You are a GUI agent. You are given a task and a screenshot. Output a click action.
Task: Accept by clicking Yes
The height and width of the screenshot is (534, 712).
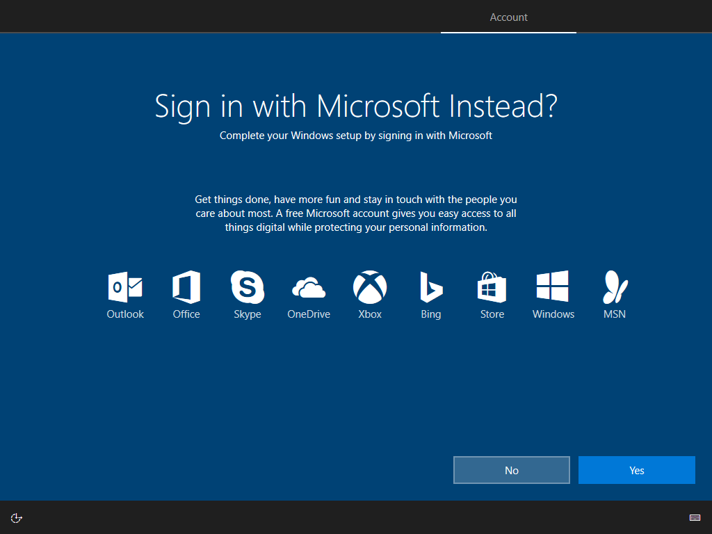(x=636, y=470)
